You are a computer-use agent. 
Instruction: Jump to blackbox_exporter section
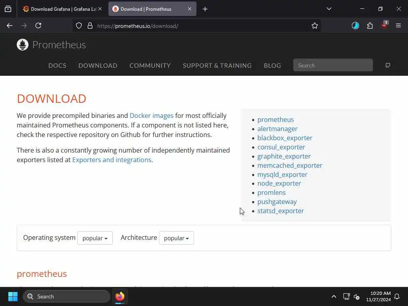pos(285,138)
